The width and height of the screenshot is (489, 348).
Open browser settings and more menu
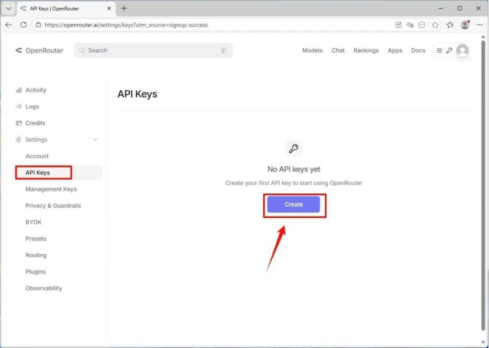point(480,25)
